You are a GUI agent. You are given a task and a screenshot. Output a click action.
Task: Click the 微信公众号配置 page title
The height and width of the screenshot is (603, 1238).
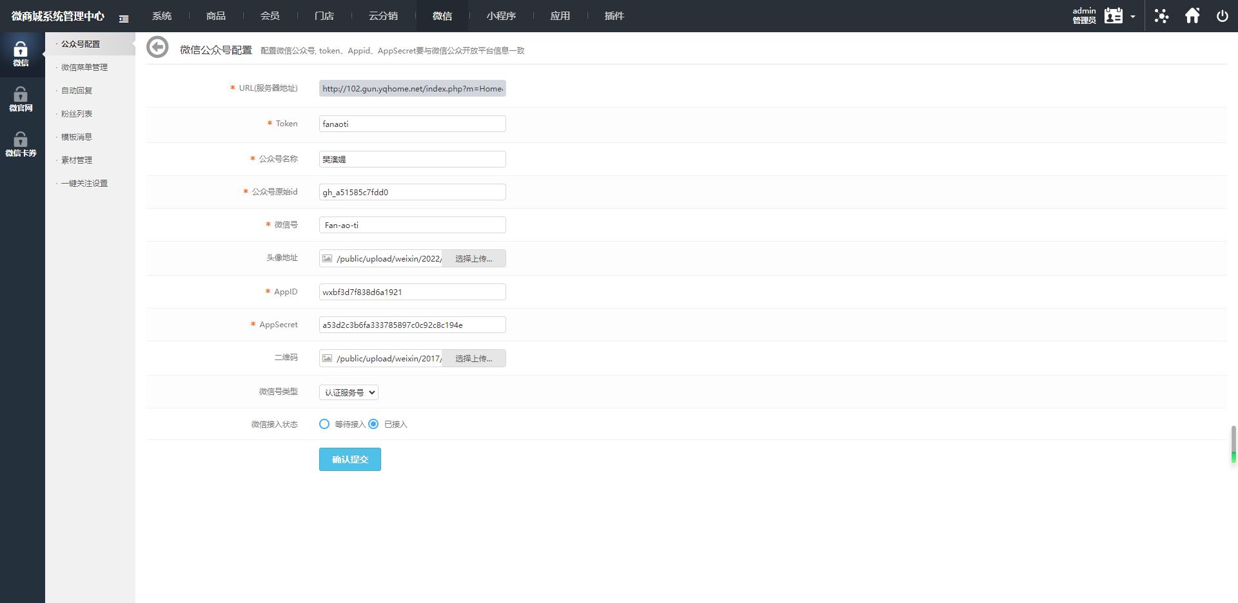[216, 50]
